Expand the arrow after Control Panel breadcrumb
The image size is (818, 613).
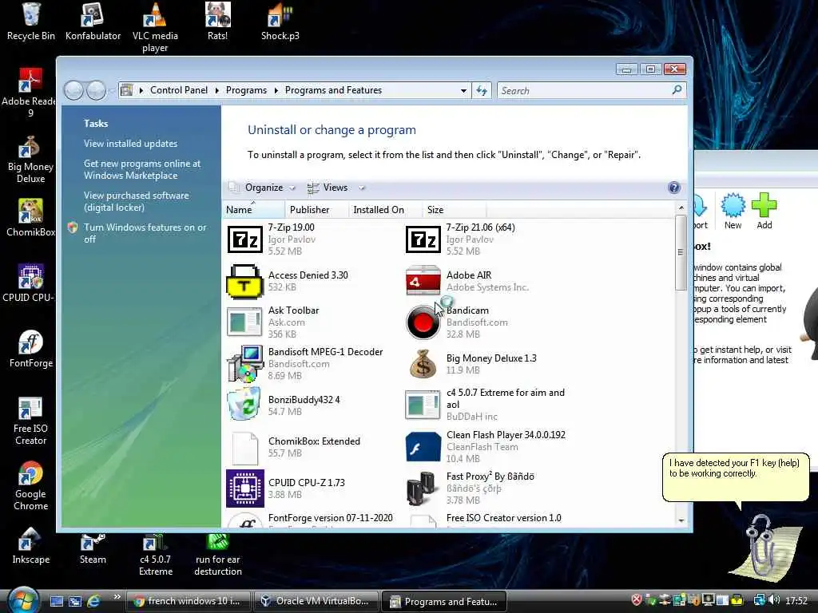[216, 91]
